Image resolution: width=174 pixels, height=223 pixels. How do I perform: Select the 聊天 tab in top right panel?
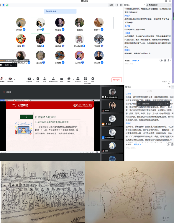coord(127,5)
